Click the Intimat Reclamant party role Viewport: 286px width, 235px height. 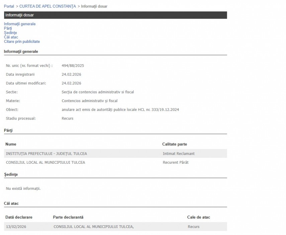point(178,154)
